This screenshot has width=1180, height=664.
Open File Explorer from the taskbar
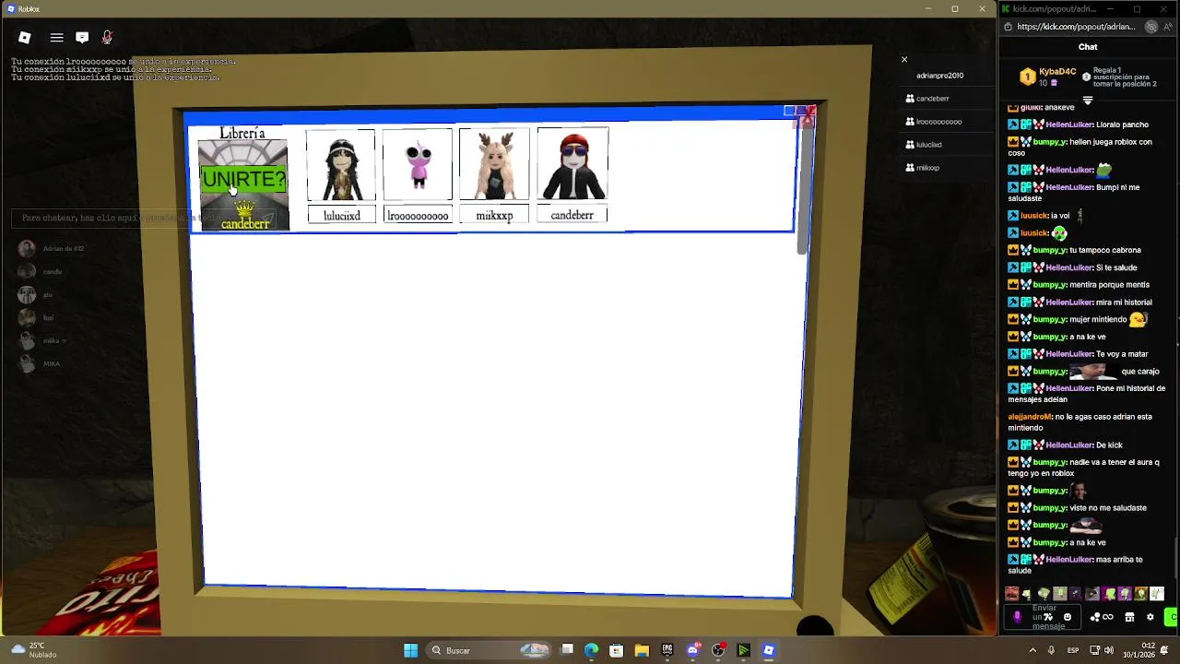pyautogui.click(x=642, y=650)
